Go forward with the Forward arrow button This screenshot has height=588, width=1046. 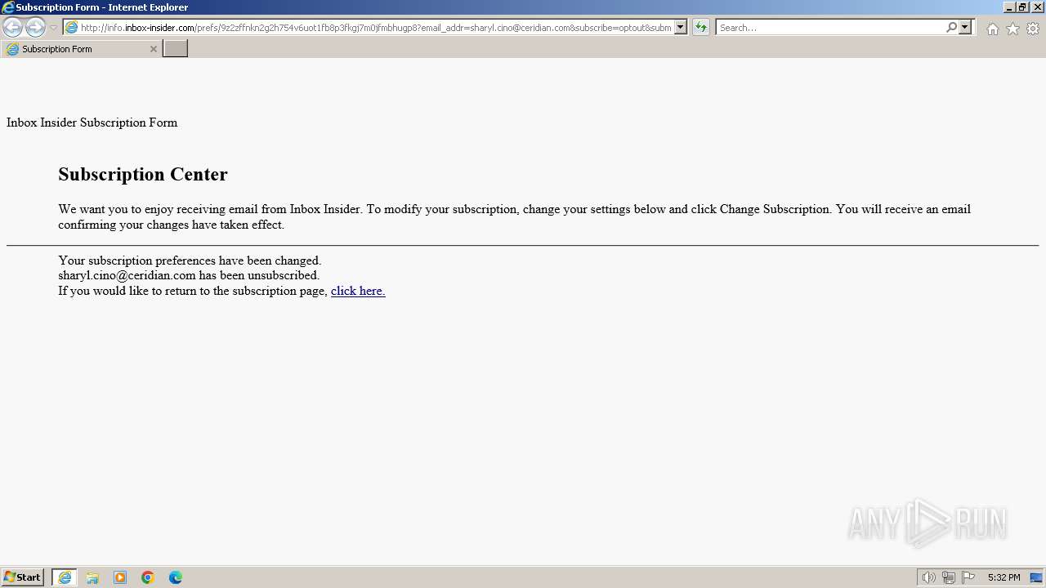coord(35,28)
